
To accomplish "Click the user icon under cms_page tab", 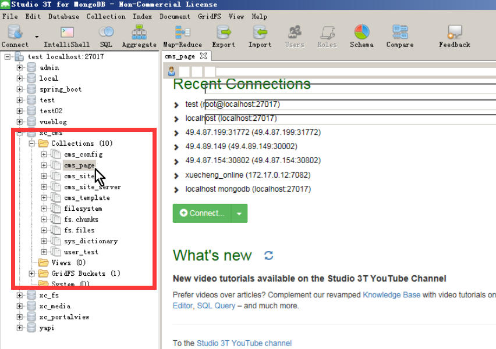I will coord(172,71).
